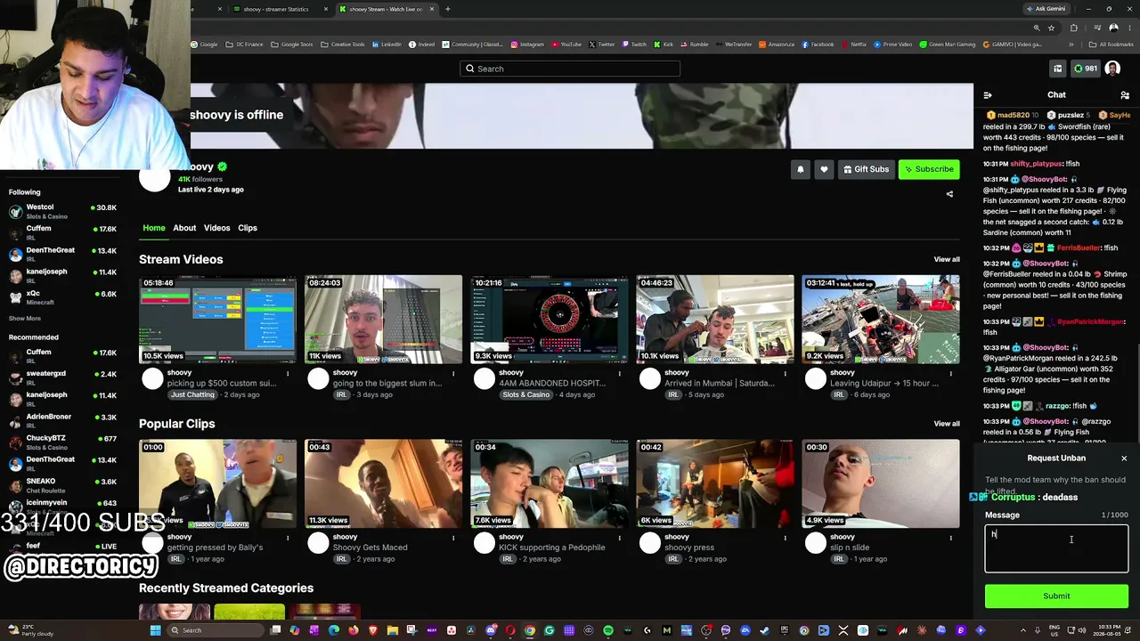Expand the Google Tools bookmark folder

pos(292,45)
